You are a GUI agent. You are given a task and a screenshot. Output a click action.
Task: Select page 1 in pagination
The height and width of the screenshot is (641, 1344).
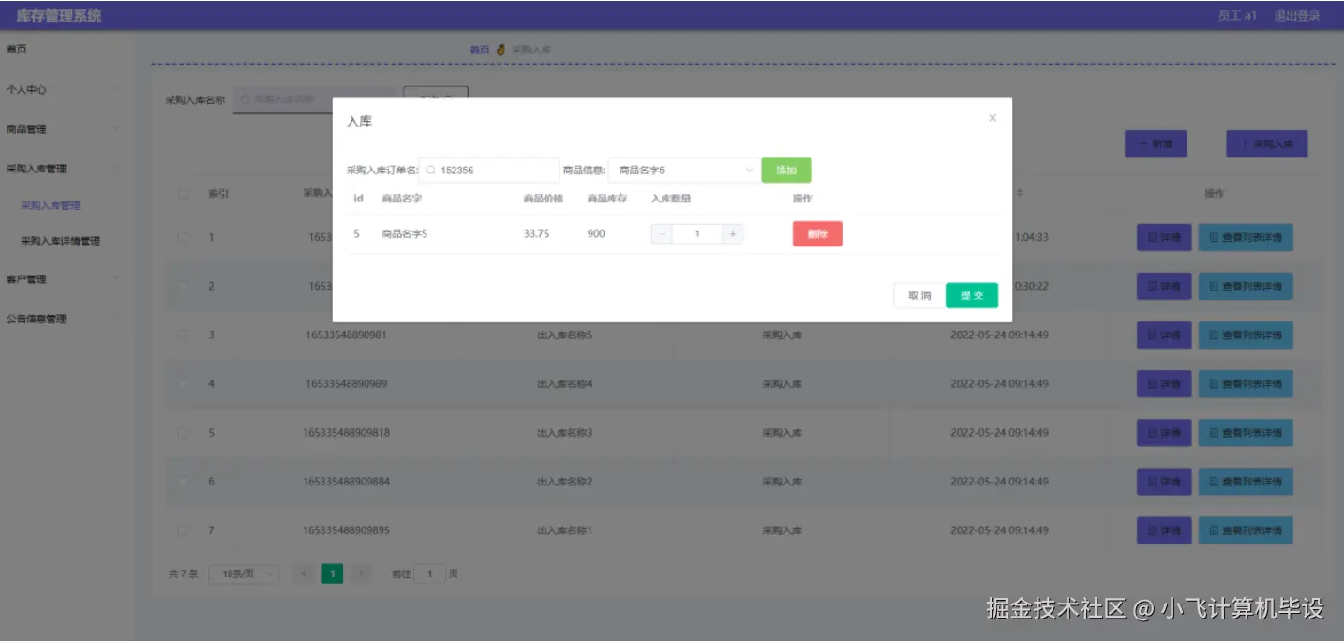tap(332, 574)
